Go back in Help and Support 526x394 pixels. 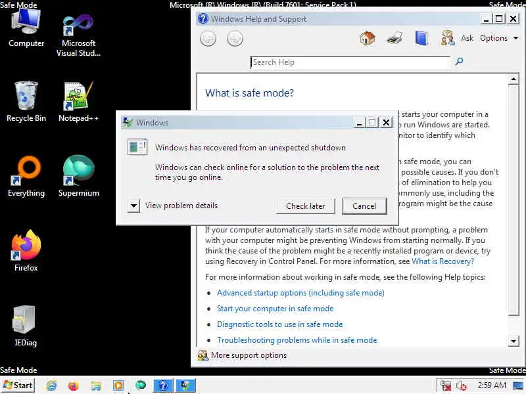208,39
